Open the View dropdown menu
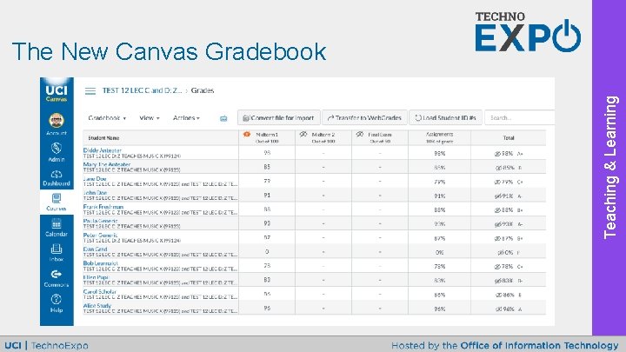 pos(150,118)
